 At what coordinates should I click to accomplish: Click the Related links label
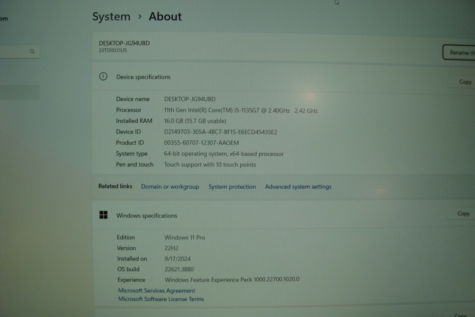pyautogui.click(x=115, y=186)
